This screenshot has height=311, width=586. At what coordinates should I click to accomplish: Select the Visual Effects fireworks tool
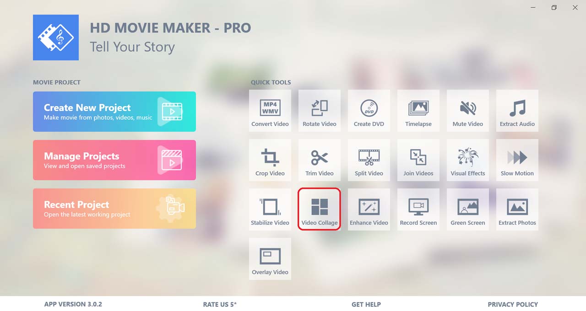tap(468, 160)
